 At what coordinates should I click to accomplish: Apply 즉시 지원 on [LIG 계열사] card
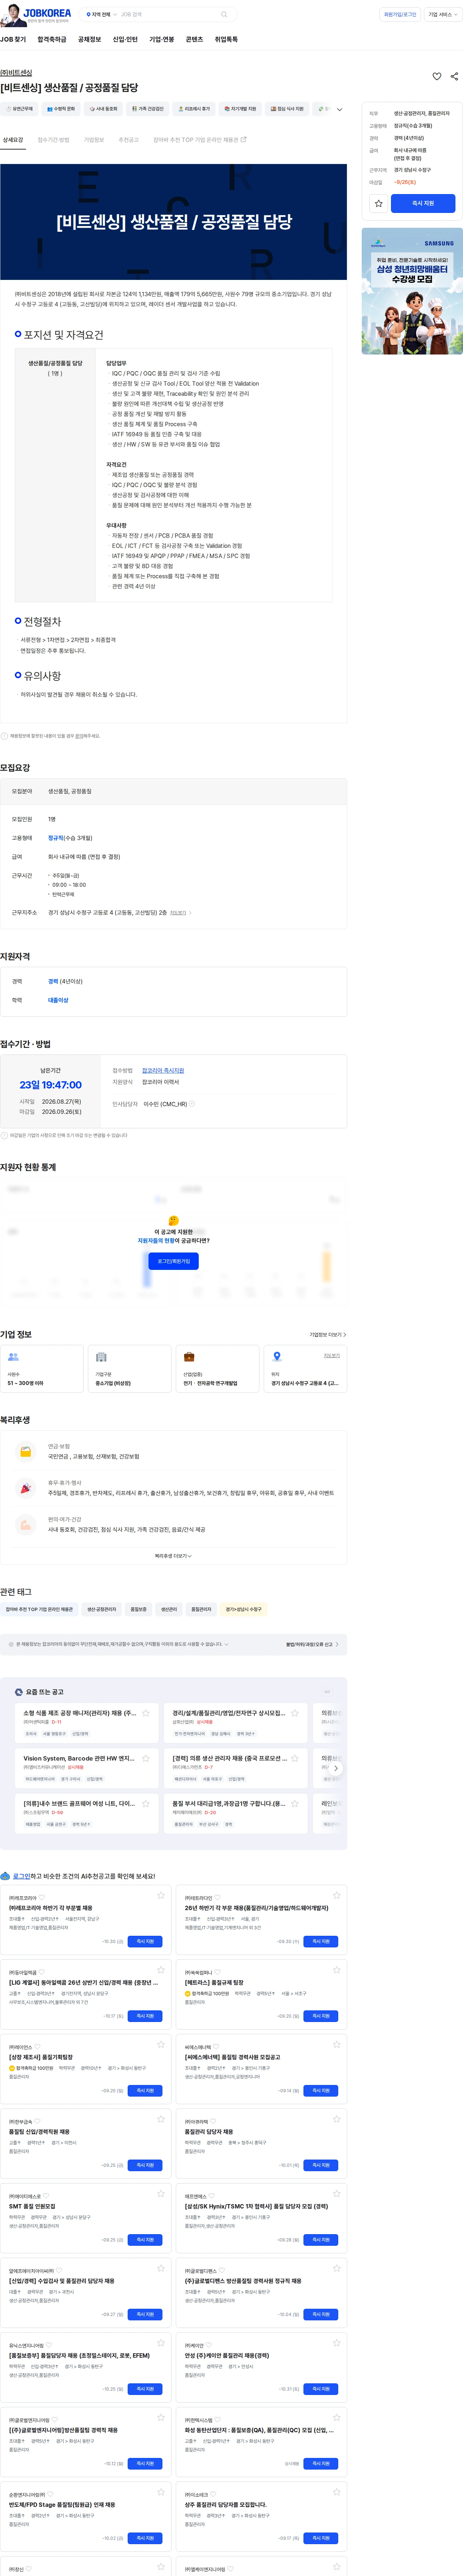(x=145, y=2016)
